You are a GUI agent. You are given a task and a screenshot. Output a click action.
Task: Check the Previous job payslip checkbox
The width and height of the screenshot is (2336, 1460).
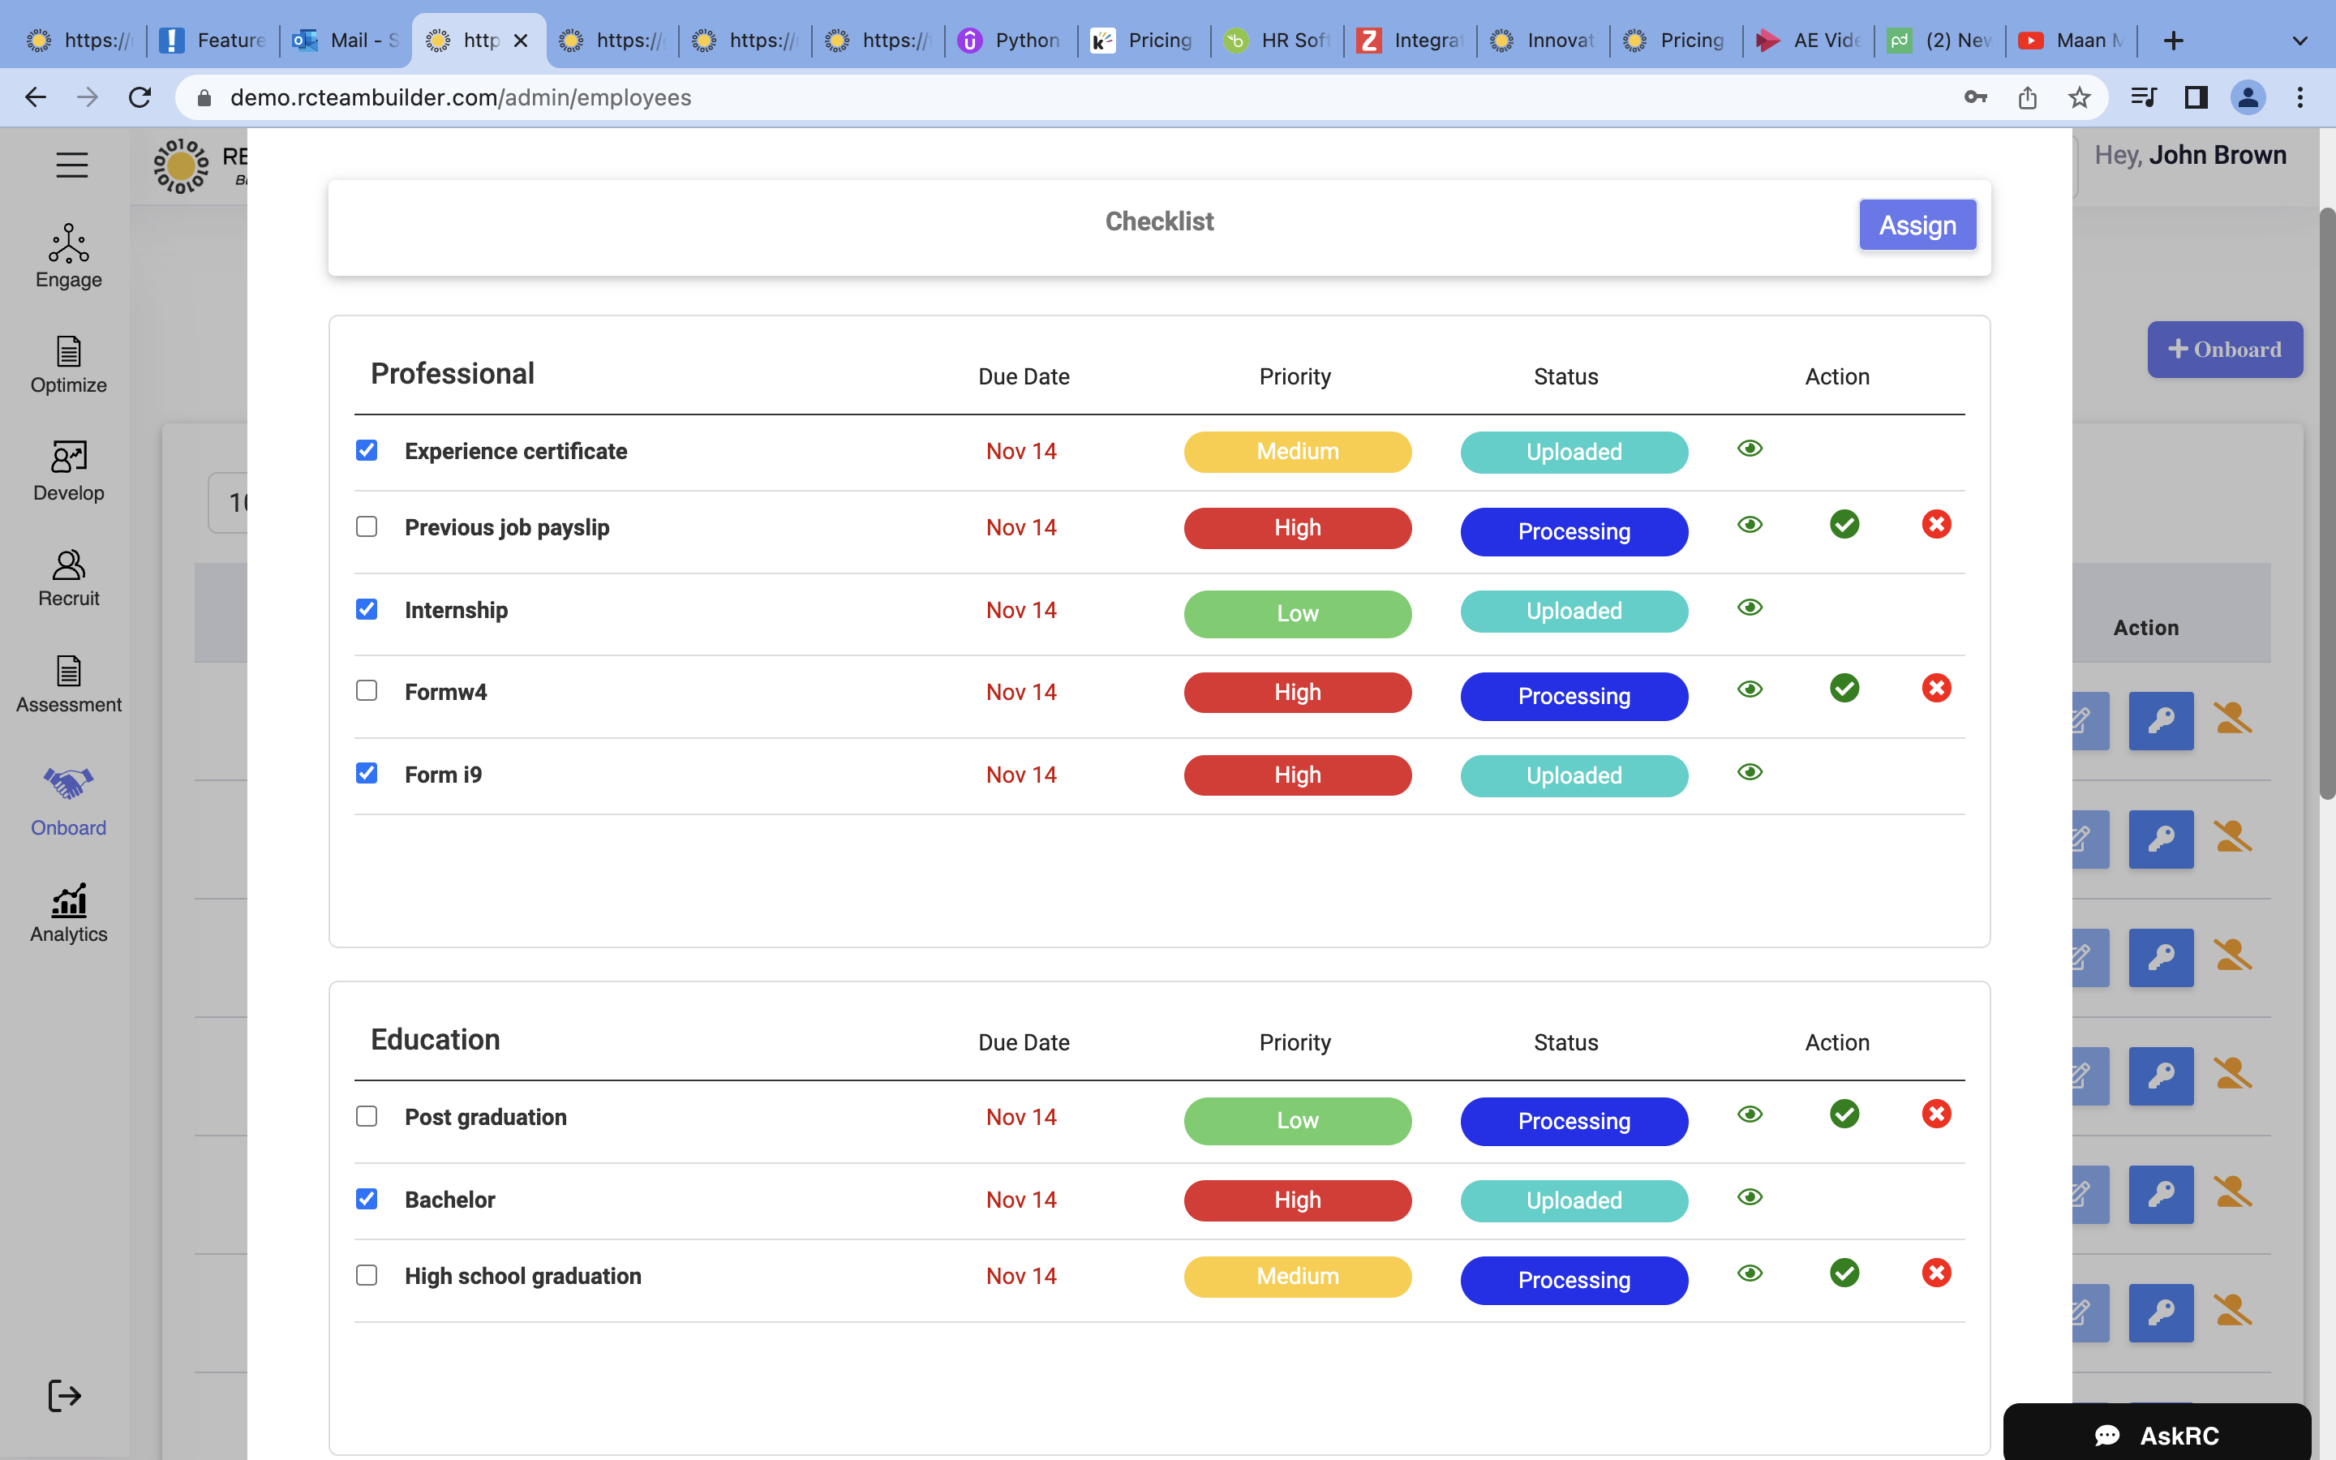click(367, 526)
